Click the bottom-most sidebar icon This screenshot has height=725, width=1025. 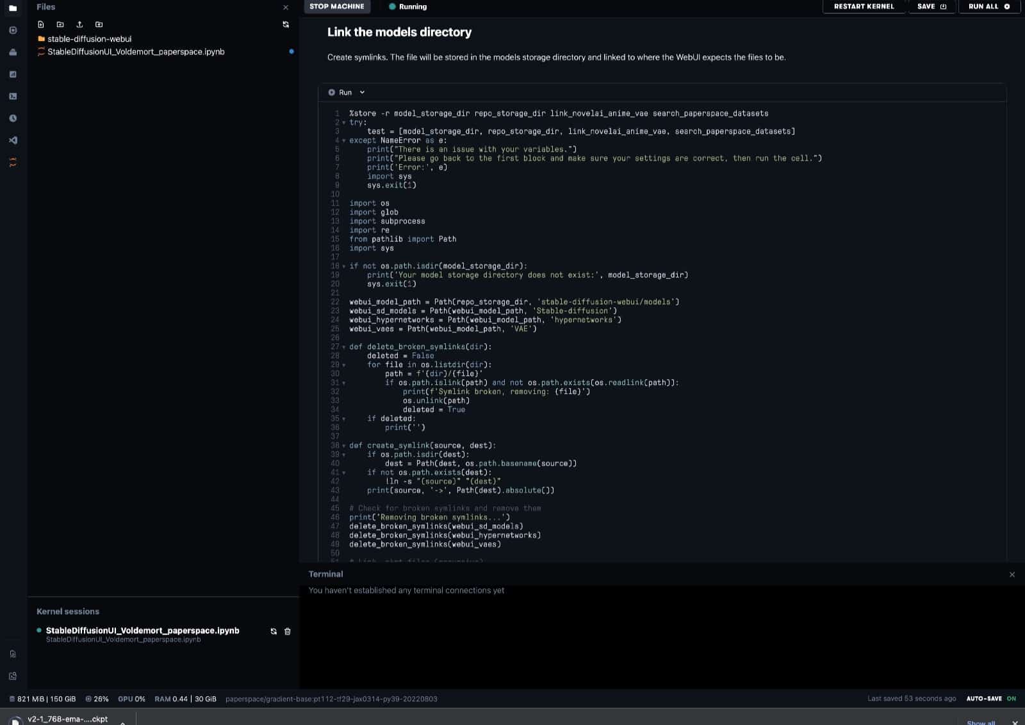tap(13, 676)
